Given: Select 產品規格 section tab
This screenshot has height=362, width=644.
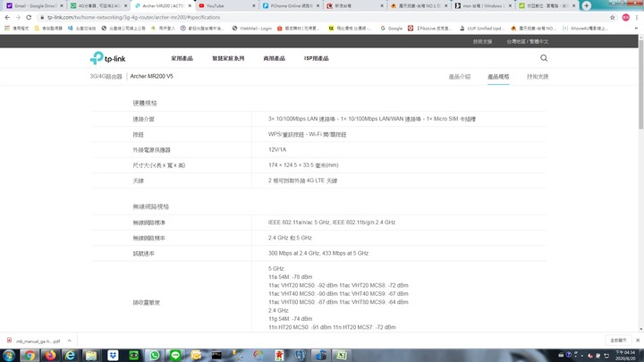Looking at the screenshot, I should pyautogui.click(x=498, y=76).
